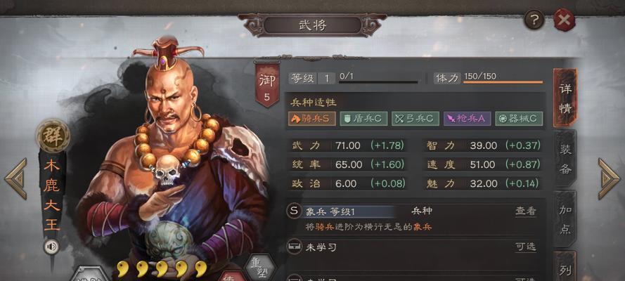Click the 重塑 reshape hexagon button
The image size is (625, 281).
pos(260,268)
